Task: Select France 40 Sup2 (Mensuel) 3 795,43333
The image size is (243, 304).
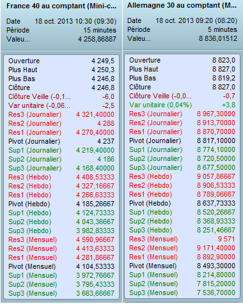Action: tap(61, 284)
